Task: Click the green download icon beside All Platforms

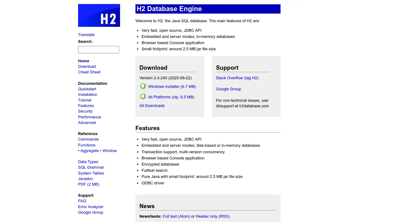Action: (x=143, y=97)
